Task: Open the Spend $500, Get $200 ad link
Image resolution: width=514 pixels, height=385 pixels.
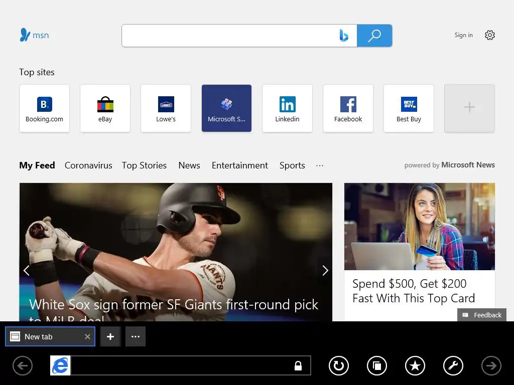Action: [x=414, y=291]
